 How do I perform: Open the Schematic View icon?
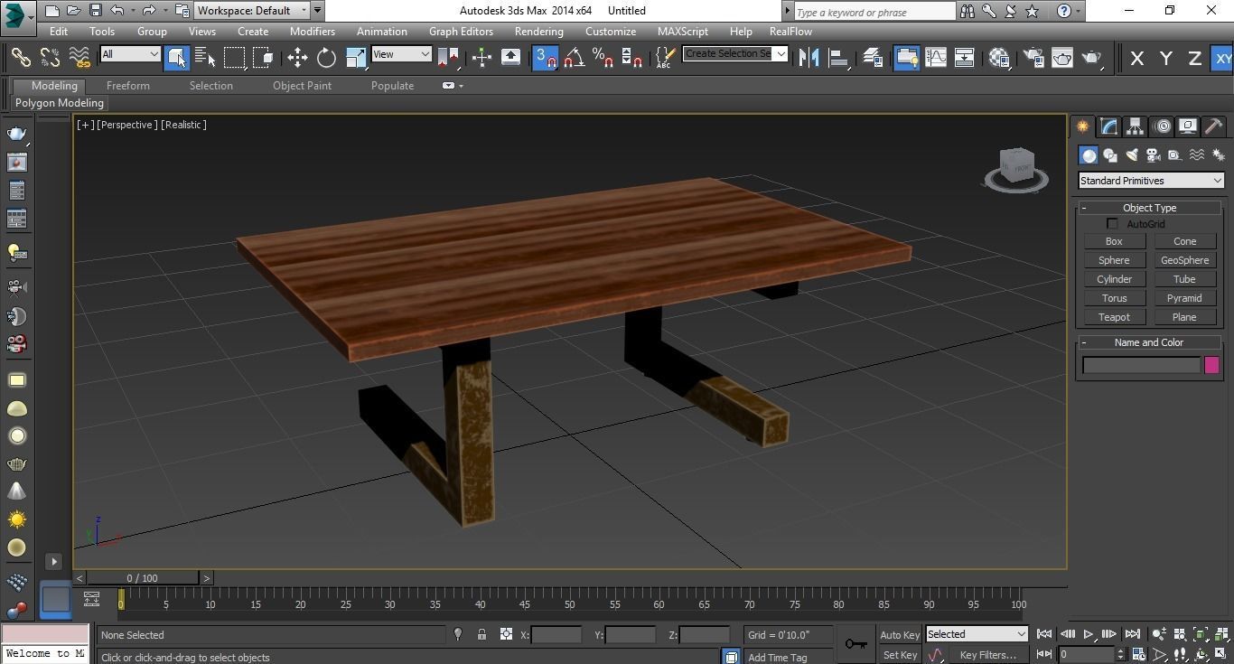point(965,57)
